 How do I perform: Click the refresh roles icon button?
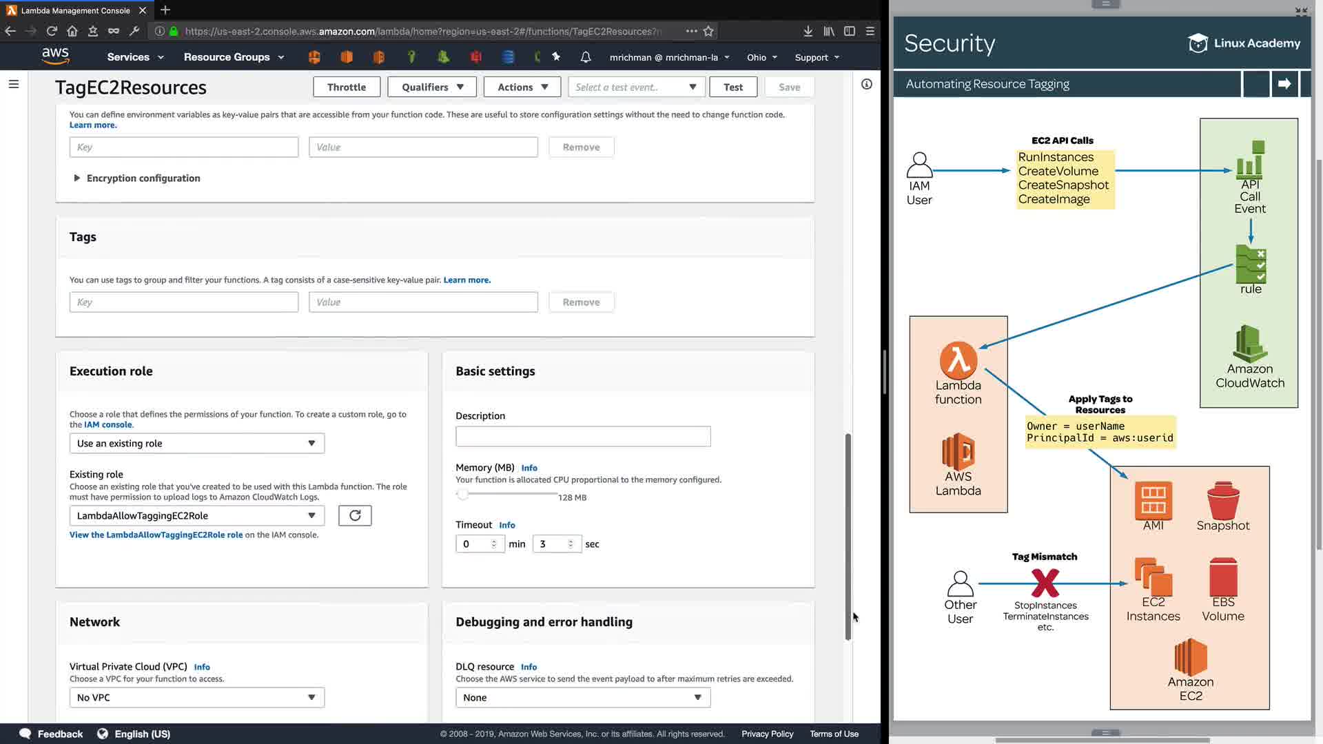pos(355,515)
